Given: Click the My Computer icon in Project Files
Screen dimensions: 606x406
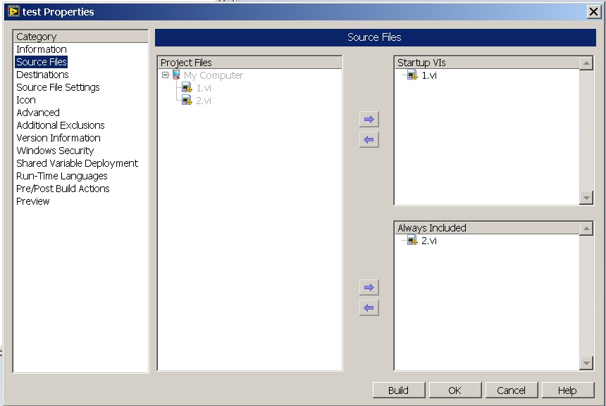Looking at the screenshot, I should point(176,75).
